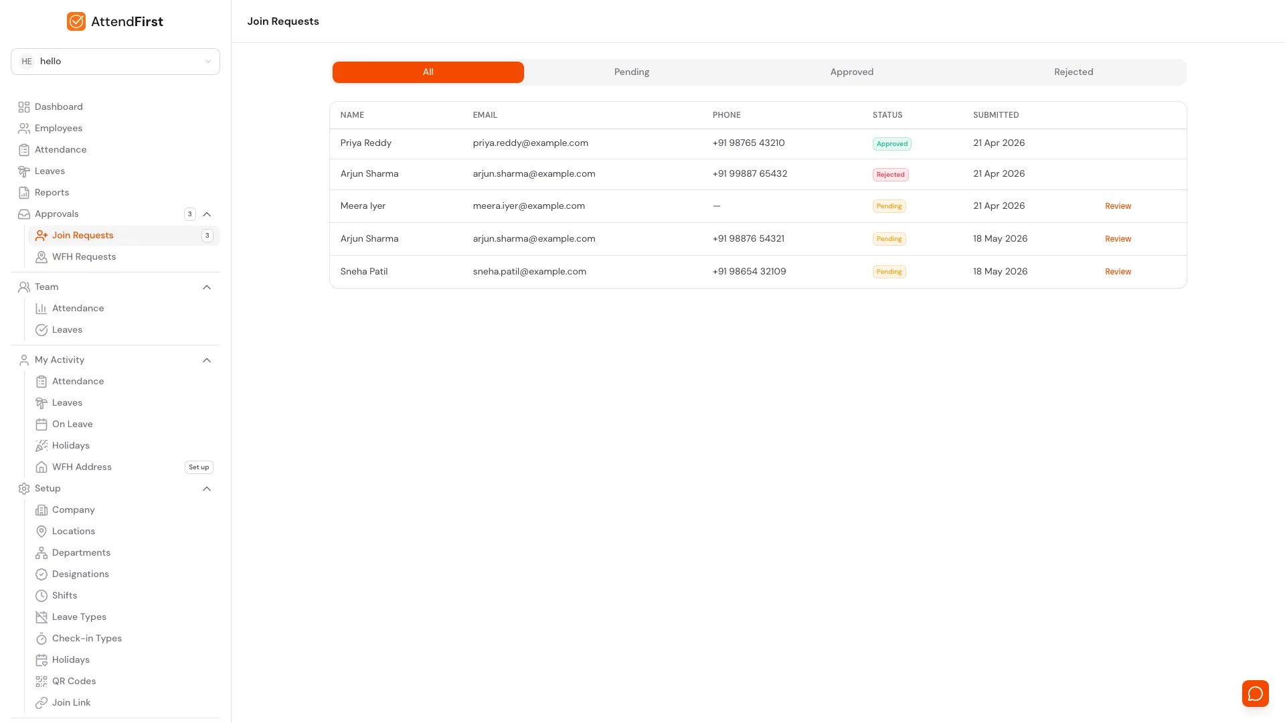Click the Team group icon
Screen dimensions: 1285x723
pos(24,287)
